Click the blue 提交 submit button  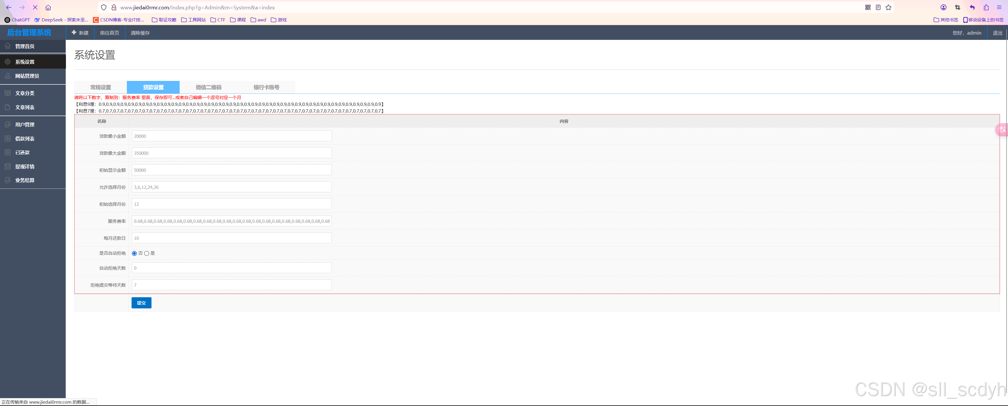pos(141,303)
